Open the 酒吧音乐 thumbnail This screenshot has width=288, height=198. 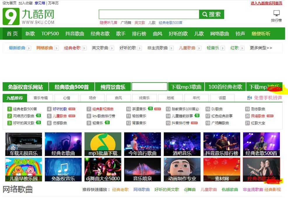tap(182, 144)
